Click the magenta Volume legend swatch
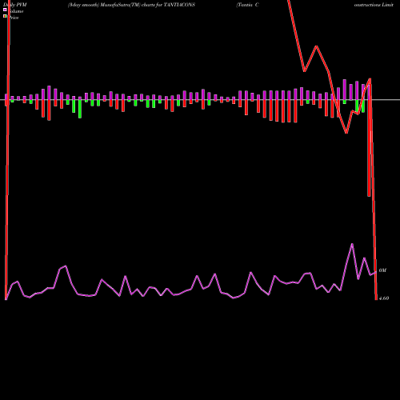400x400 pixels. (x=5, y=10)
